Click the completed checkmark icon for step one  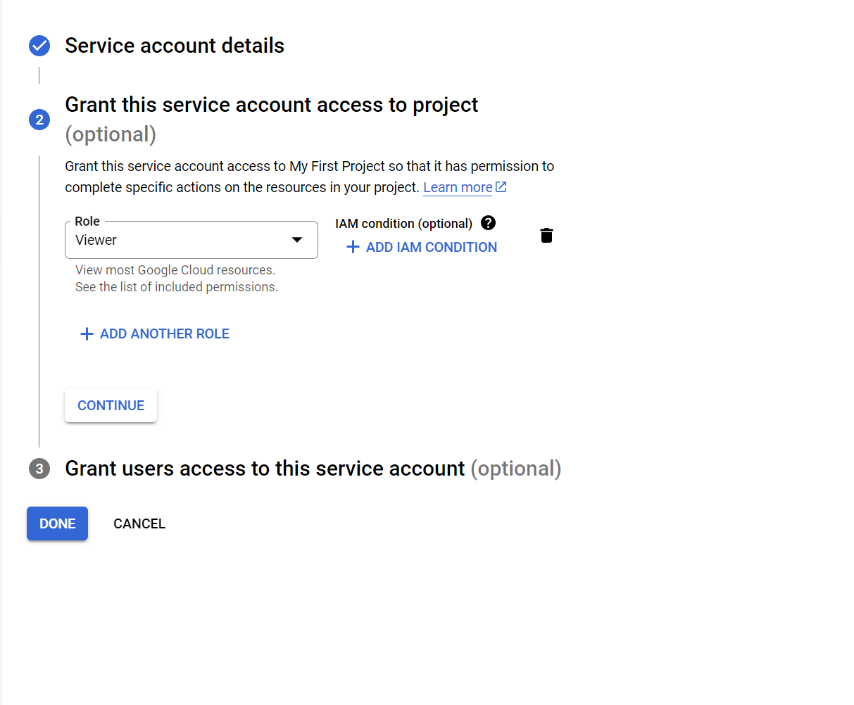click(39, 46)
